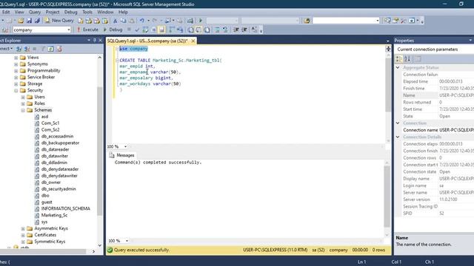Click the New Query button

pyautogui.click(x=59, y=21)
